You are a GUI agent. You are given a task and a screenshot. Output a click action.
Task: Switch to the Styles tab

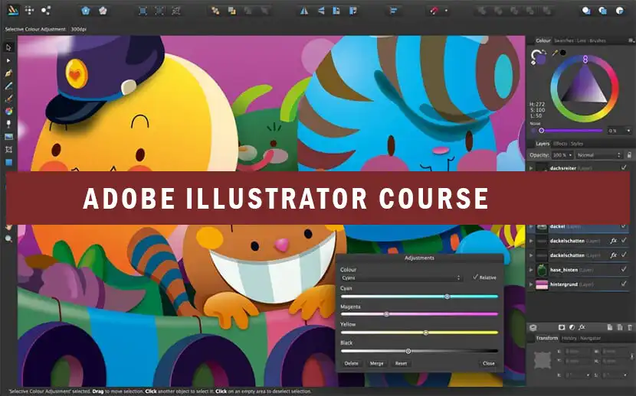click(577, 144)
